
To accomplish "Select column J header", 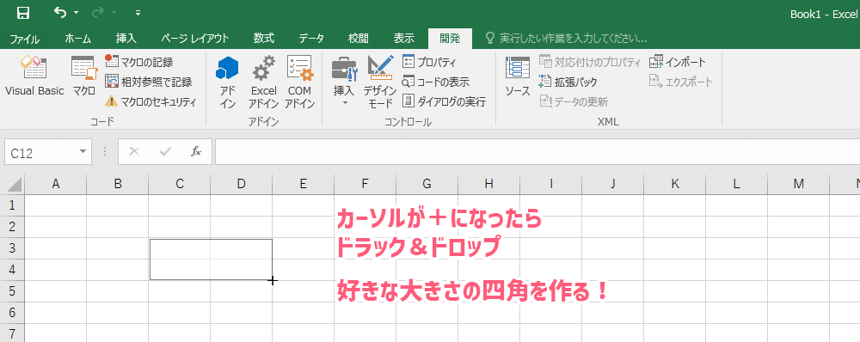I will (613, 184).
